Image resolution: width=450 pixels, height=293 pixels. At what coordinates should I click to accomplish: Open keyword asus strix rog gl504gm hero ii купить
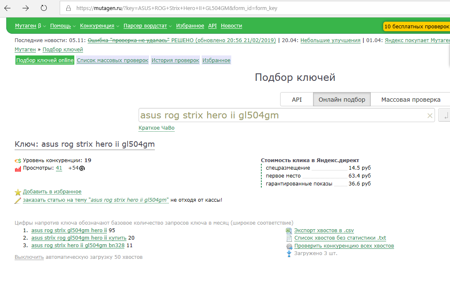click(x=79, y=238)
